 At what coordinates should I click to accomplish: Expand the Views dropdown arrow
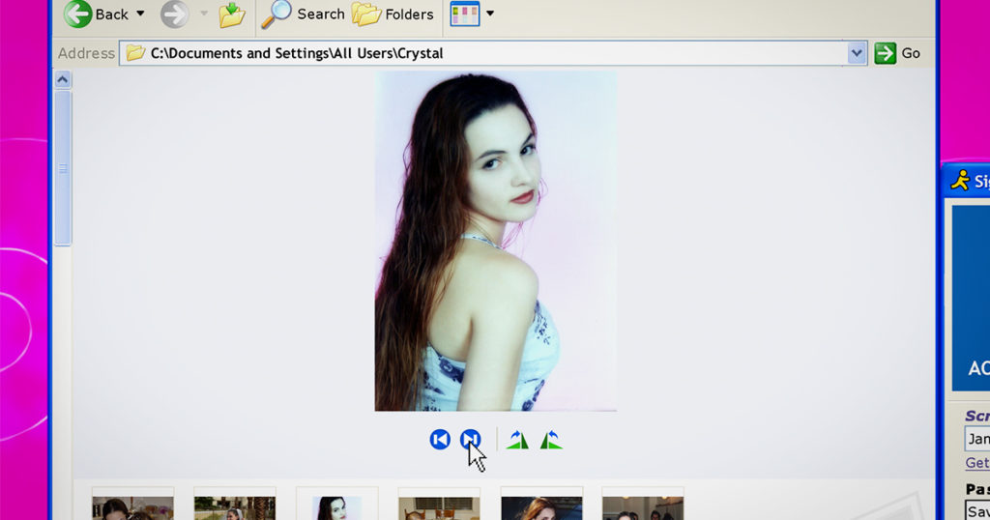[x=490, y=14]
